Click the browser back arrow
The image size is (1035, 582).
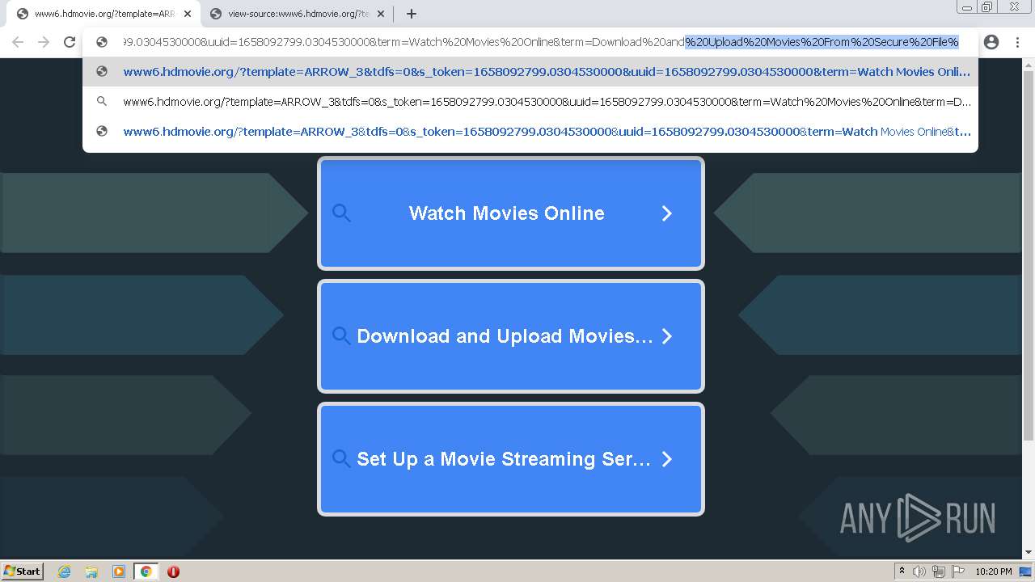(x=18, y=42)
